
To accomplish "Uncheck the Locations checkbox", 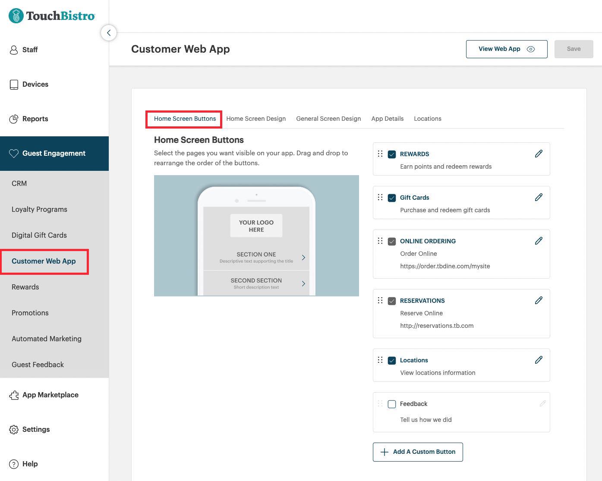I will (x=392, y=360).
